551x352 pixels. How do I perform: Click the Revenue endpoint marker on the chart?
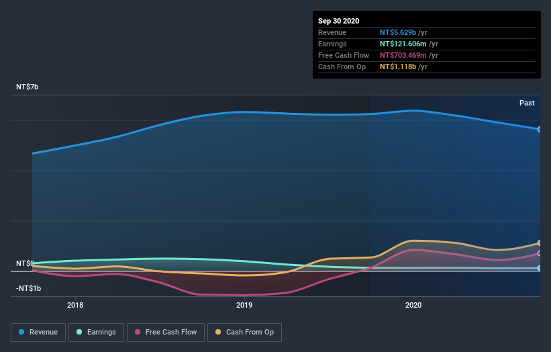[x=540, y=130]
